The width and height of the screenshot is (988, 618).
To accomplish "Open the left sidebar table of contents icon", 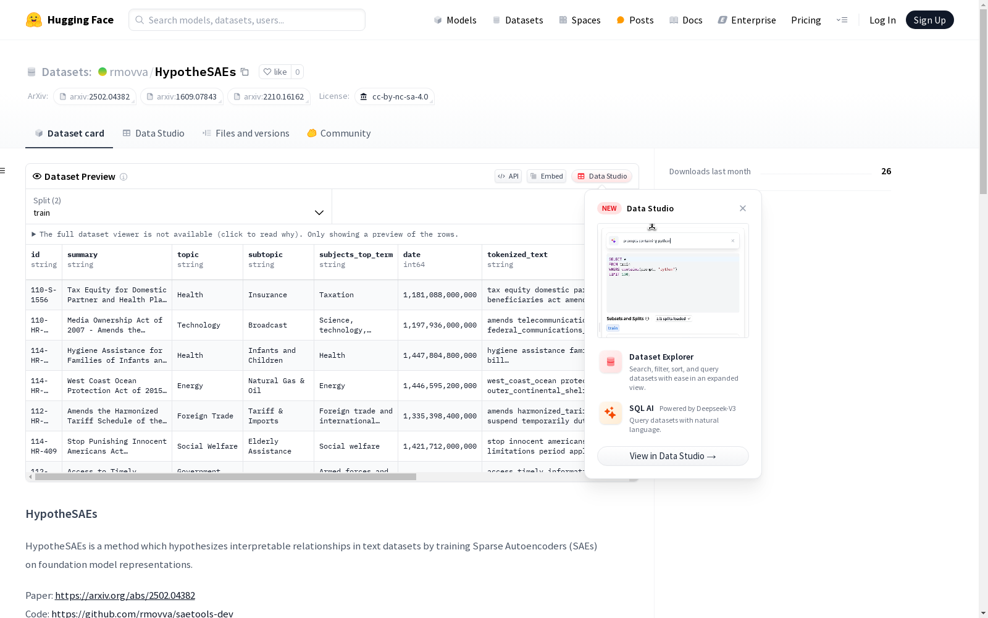I will tap(3, 171).
